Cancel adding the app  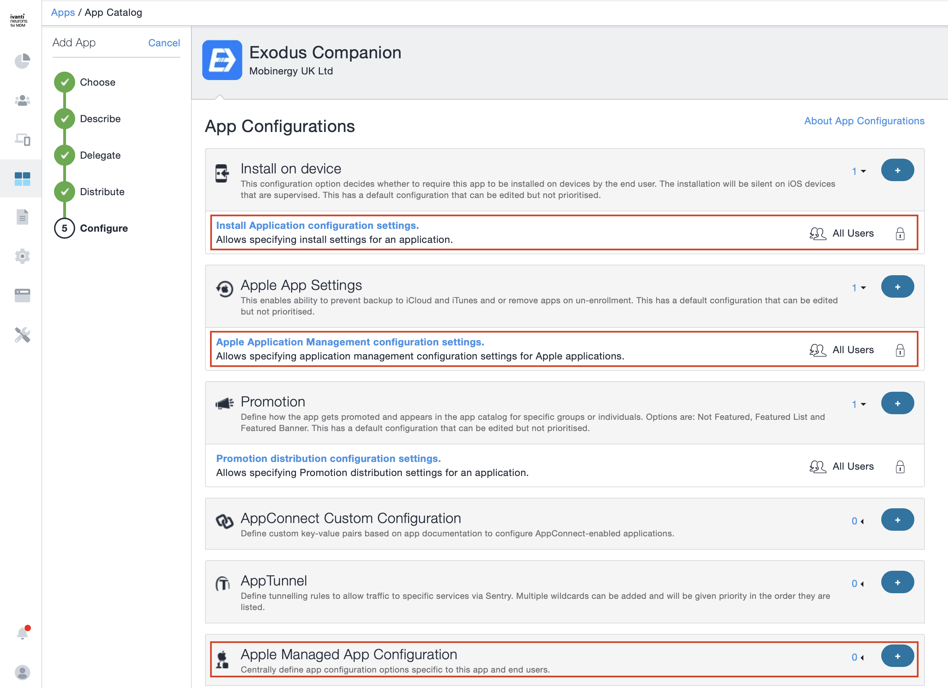point(164,42)
